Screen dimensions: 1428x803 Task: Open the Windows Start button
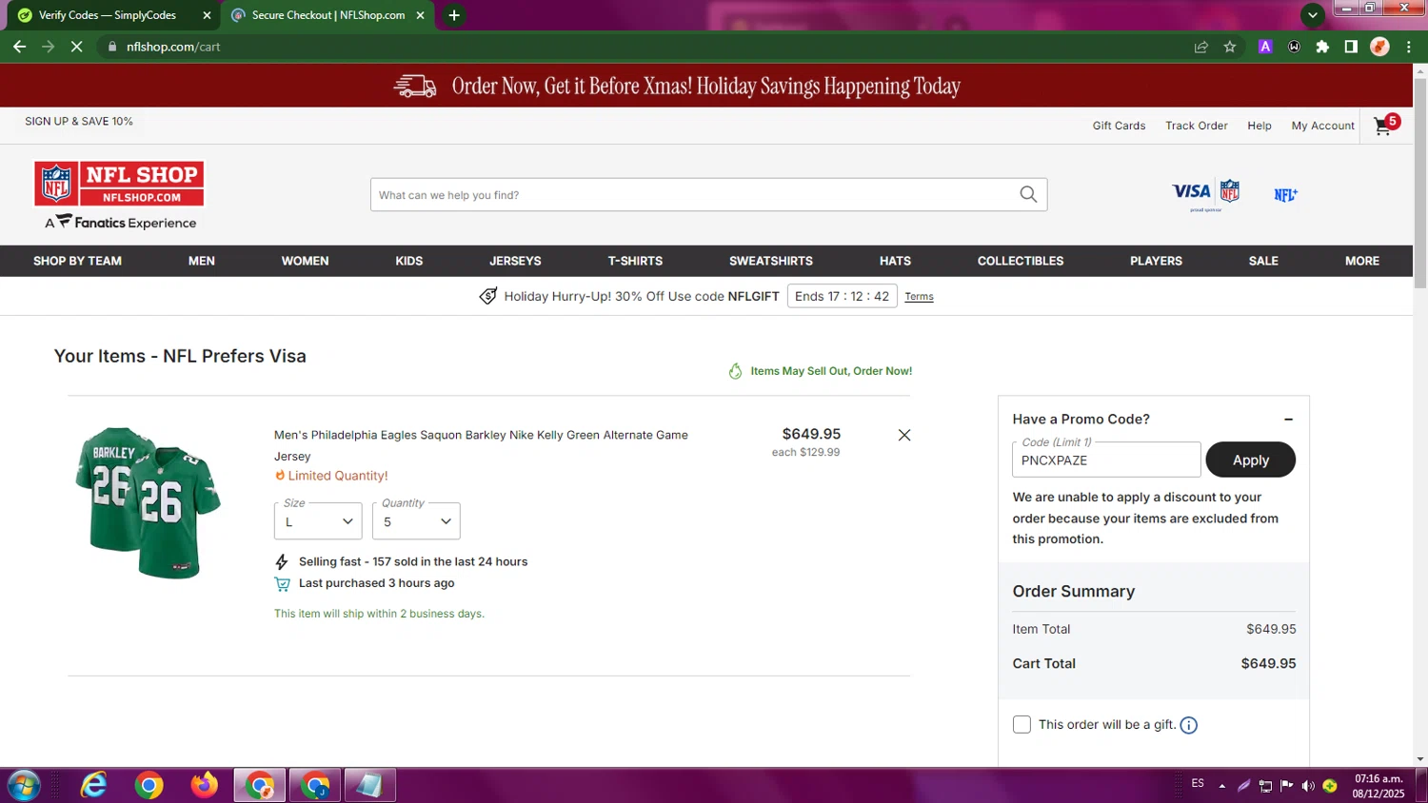tap(23, 785)
